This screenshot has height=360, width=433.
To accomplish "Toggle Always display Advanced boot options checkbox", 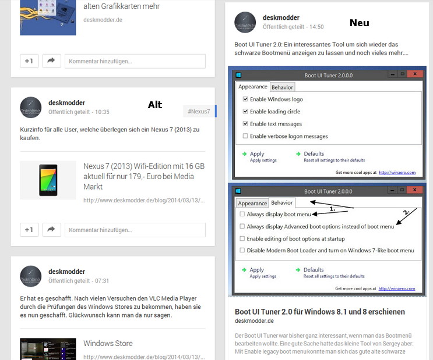I will point(242,226).
